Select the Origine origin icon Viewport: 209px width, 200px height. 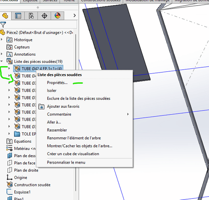pyautogui.click(x=9, y=177)
